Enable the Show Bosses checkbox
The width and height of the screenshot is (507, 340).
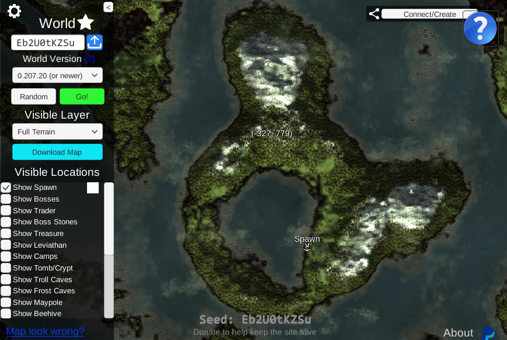click(x=6, y=199)
